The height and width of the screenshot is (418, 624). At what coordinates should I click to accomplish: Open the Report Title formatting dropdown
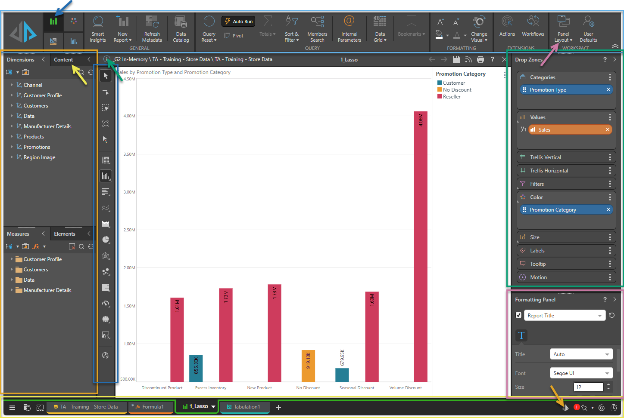click(x=565, y=316)
